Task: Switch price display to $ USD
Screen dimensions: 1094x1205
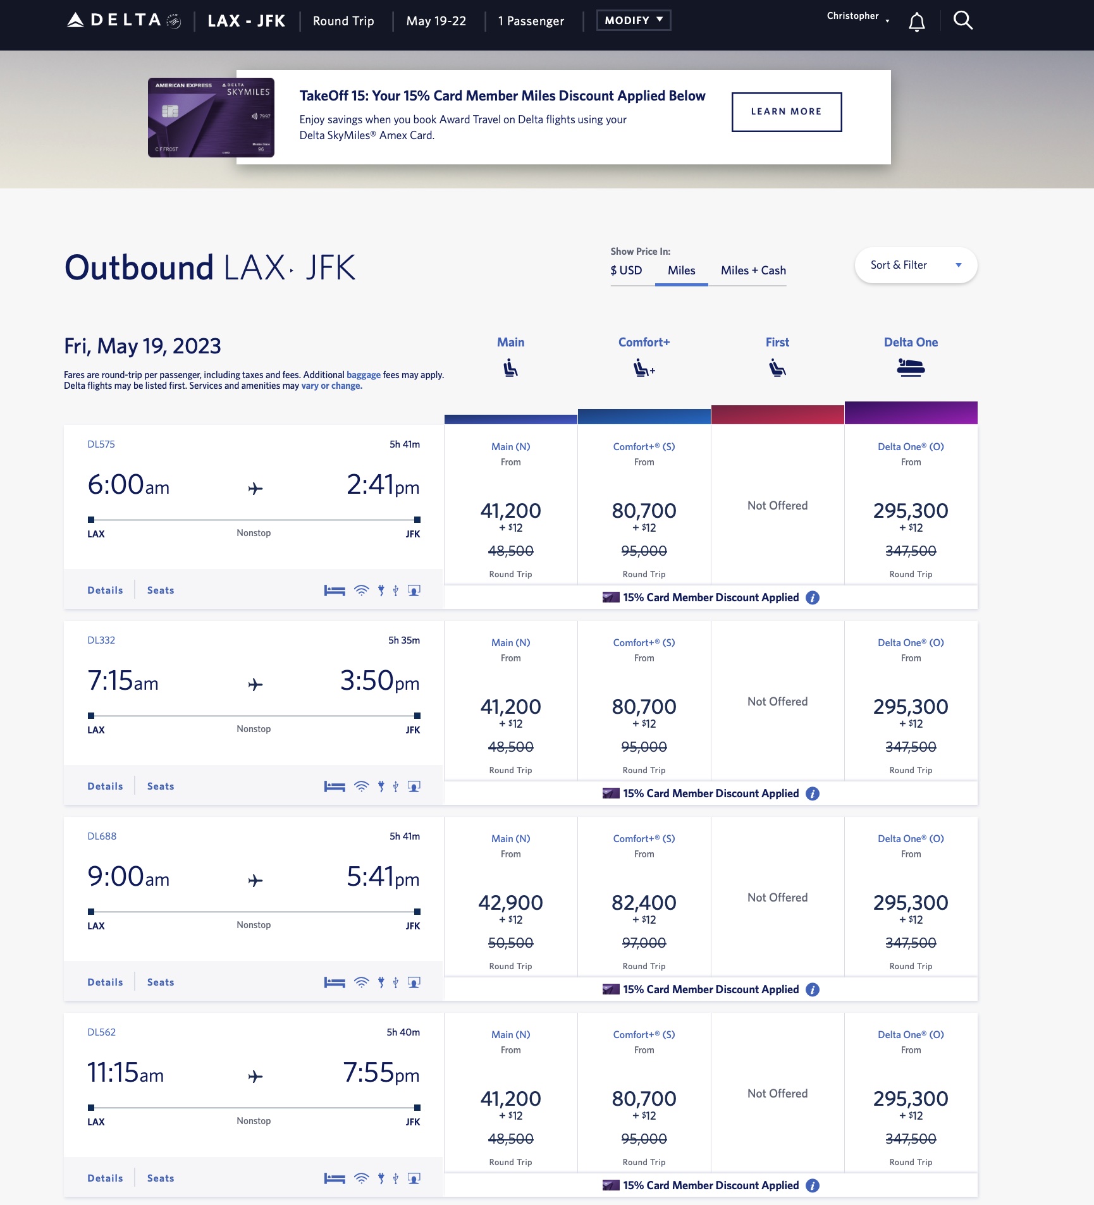Action: 626,271
